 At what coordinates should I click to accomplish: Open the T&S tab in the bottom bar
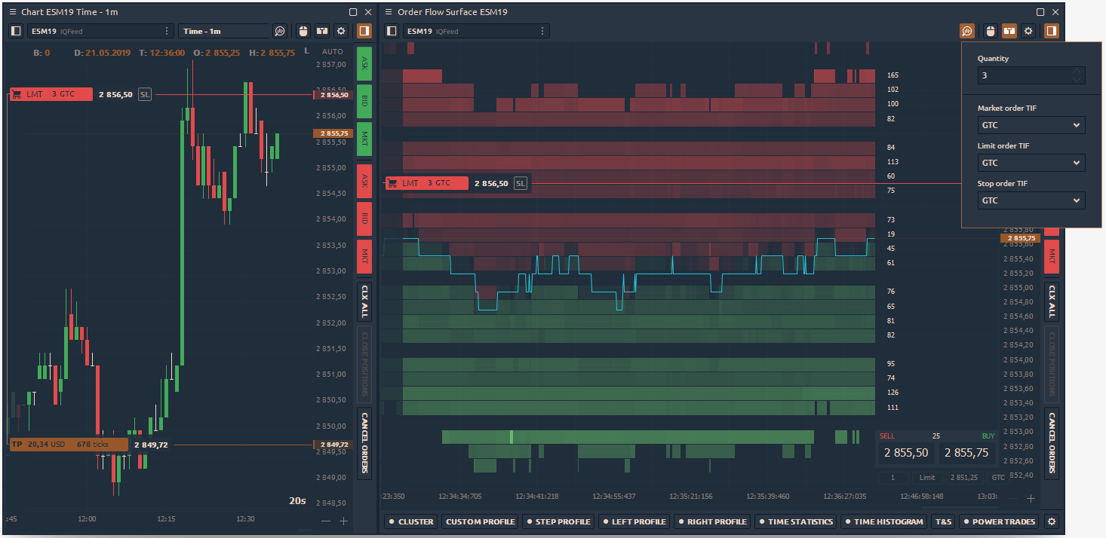(x=943, y=521)
